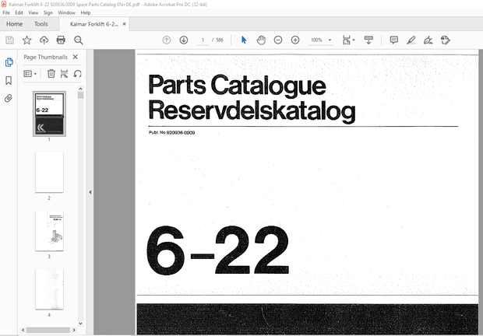Select blank page 2 thumbnail
The image size is (483, 336).
pyautogui.click(x=49, y=172)
